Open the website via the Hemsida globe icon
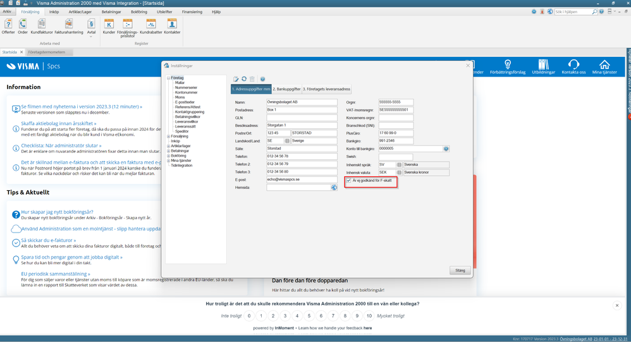This screenshot has width=631, height=342. 334,188
